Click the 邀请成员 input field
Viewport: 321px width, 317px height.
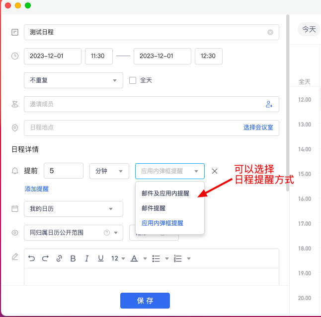[x=152, y=104]
